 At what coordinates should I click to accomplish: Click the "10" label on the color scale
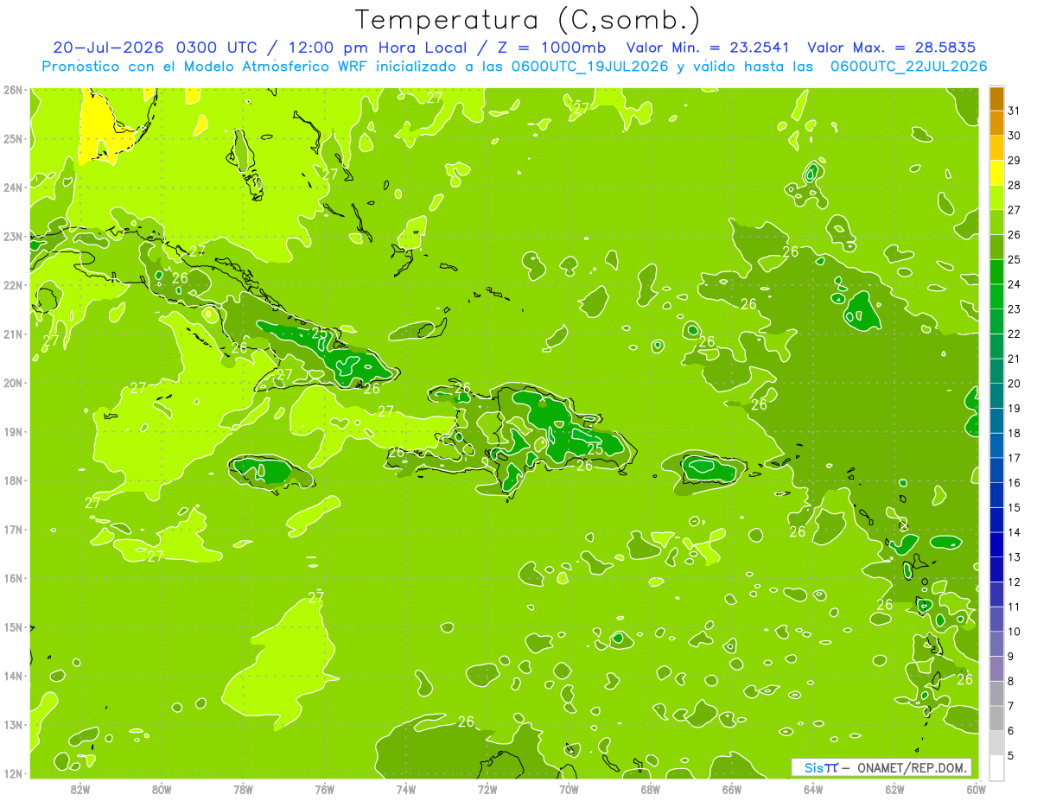pyautogui.click(x=1014, y=632)
